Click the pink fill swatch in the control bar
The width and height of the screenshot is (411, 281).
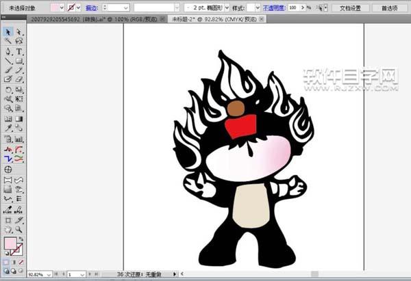pos(54,8)
